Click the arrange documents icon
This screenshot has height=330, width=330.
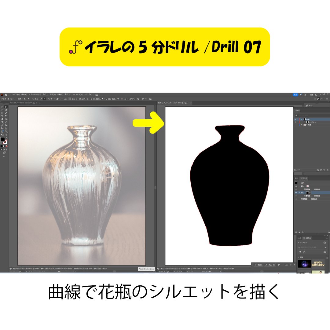(x=312, y=95)
